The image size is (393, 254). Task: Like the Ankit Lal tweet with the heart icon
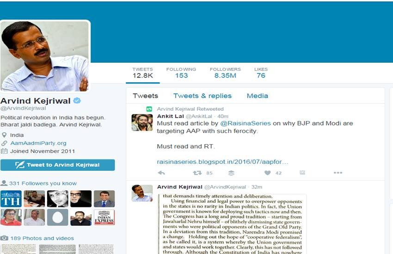coord(268,173)
